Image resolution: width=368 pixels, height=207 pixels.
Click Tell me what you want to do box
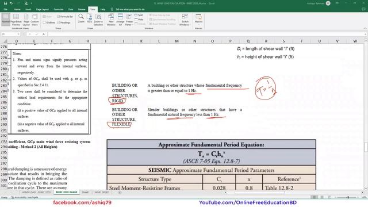click(130, 9)
